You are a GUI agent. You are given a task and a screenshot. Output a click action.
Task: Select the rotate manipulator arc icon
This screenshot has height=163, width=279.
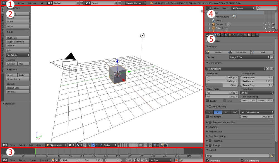coord(97,145)
